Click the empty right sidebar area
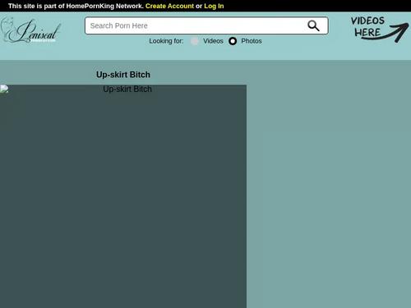Screen dimensions: 411x308 (329, 183)
